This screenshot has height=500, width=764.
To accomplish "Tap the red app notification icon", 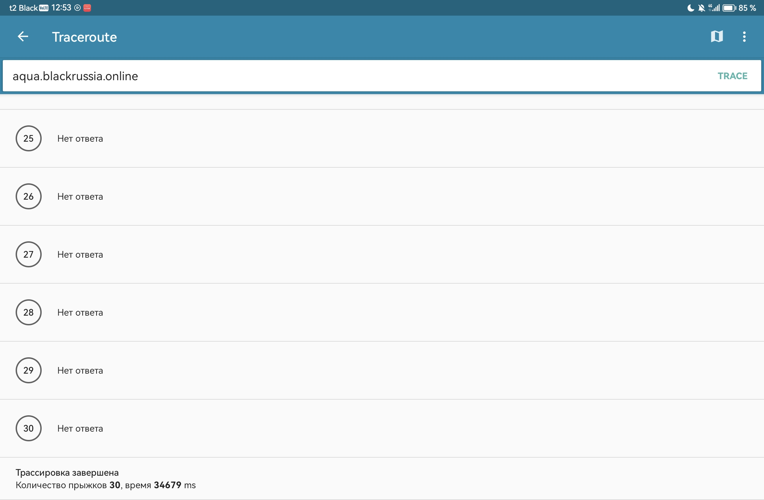I will coord(87,8).
